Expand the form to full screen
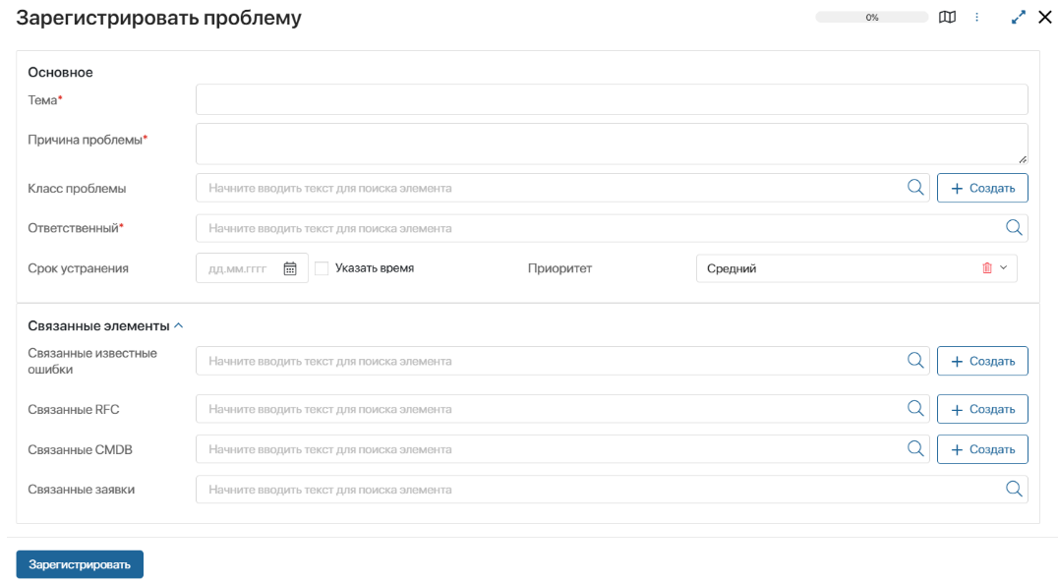1058x582 pixels. (x=1019, y=18)
